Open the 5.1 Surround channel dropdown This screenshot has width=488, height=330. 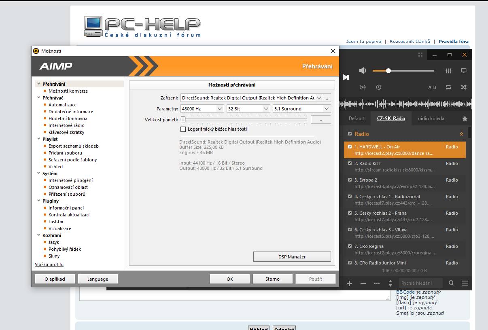301,109
